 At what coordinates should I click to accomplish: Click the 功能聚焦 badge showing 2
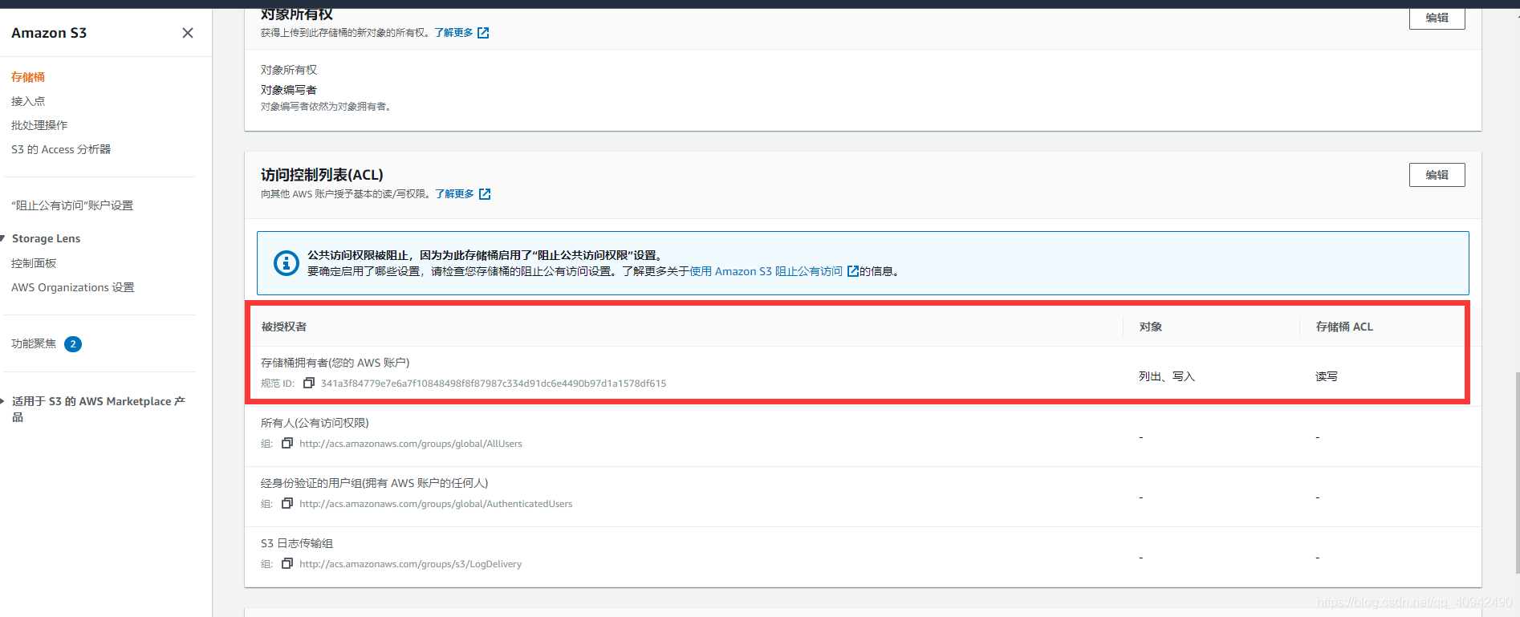point(73,344)
